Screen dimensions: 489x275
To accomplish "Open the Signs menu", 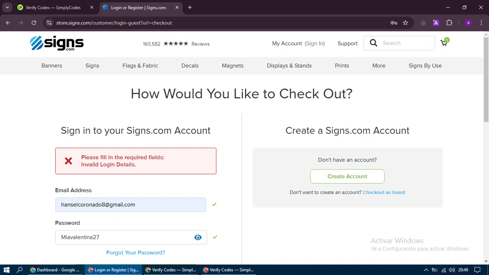I will [92, 66].
